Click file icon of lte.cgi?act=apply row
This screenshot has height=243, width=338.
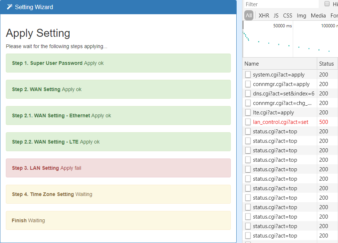(248, 113)
